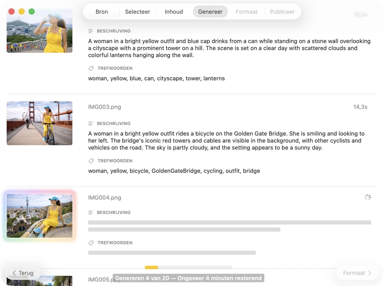Click the tag icon above 'woman, yellow, blue, can'

(x=91, y=68)
